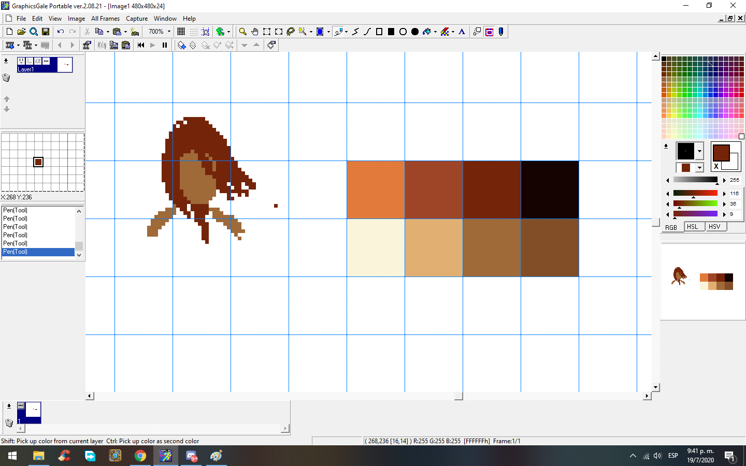Click the frame 1 thumbnail
Viewport: 746px width, 466px height.
click(x=29, y=413)
